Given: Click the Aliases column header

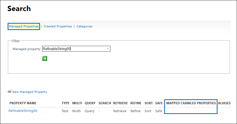Looking at the screenshot, I should pos(224,103).
